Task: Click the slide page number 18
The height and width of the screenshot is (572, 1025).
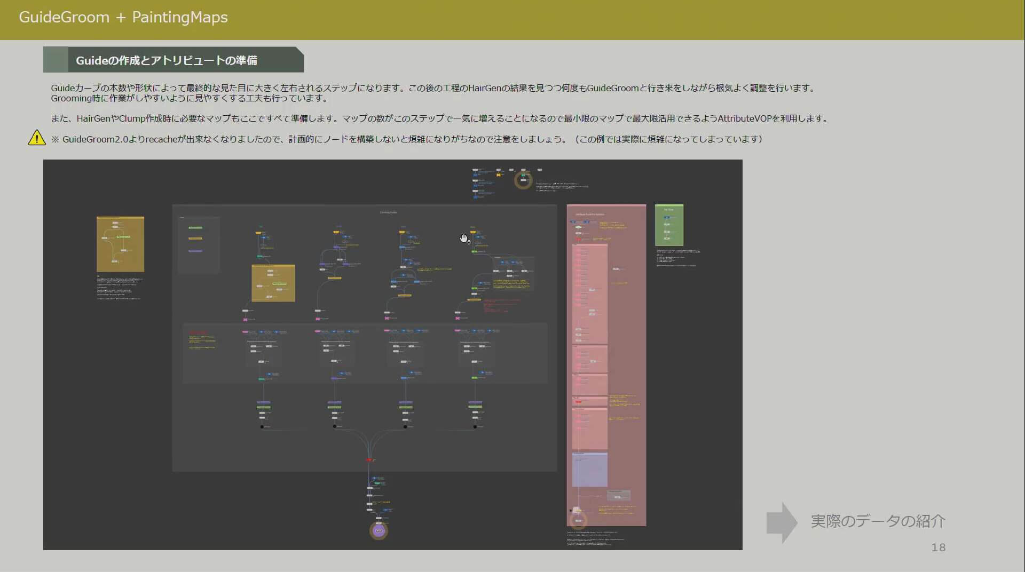Action: click(x=938, y=547)
